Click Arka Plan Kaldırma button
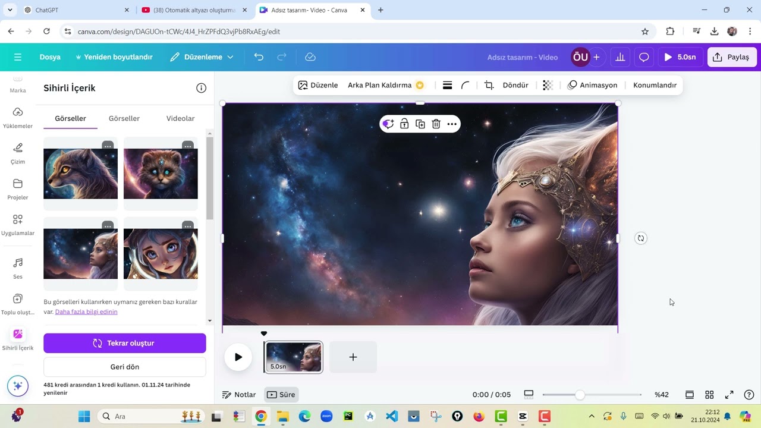The width and height of the screenshot is (761, 428). [x=386, y=85]
